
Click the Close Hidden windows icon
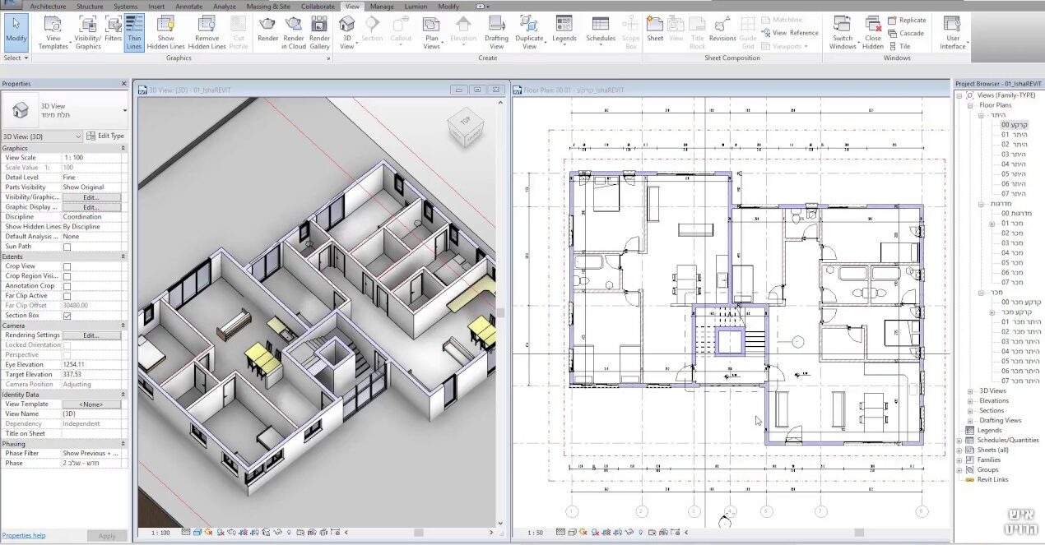[873, 30]
